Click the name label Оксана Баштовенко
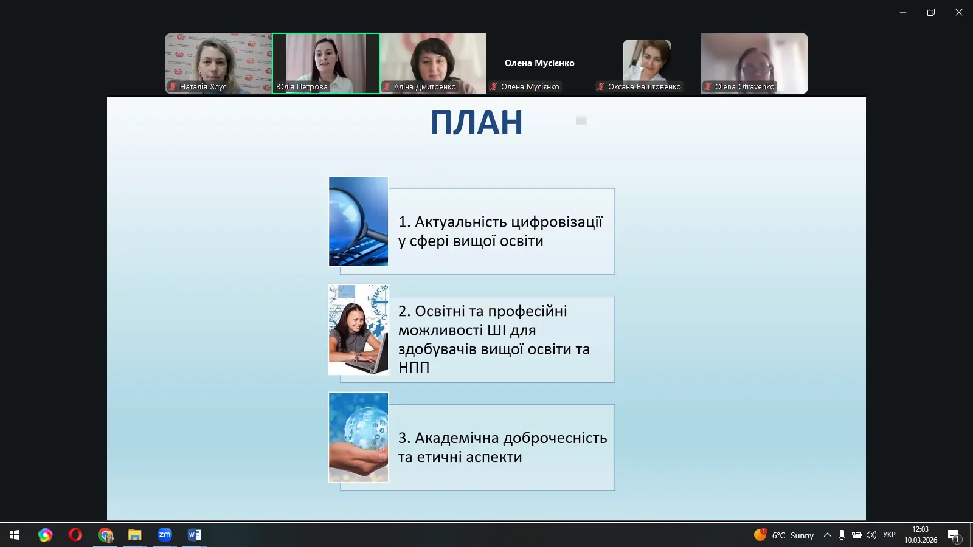 coord(645,86)
